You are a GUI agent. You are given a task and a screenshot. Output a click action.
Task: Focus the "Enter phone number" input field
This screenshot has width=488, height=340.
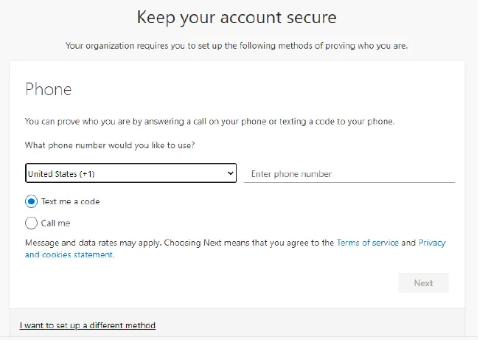[349, 174]
